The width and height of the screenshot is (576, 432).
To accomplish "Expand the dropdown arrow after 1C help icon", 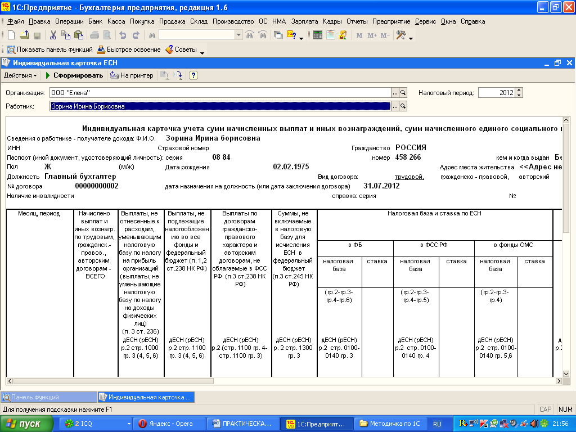I will click(x=301, y=38).
